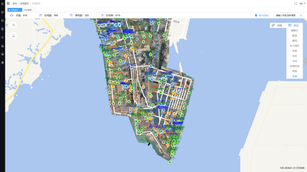Enable the 摄像头 camera layer
Viewport: 307px width, 172px height.
294,31
